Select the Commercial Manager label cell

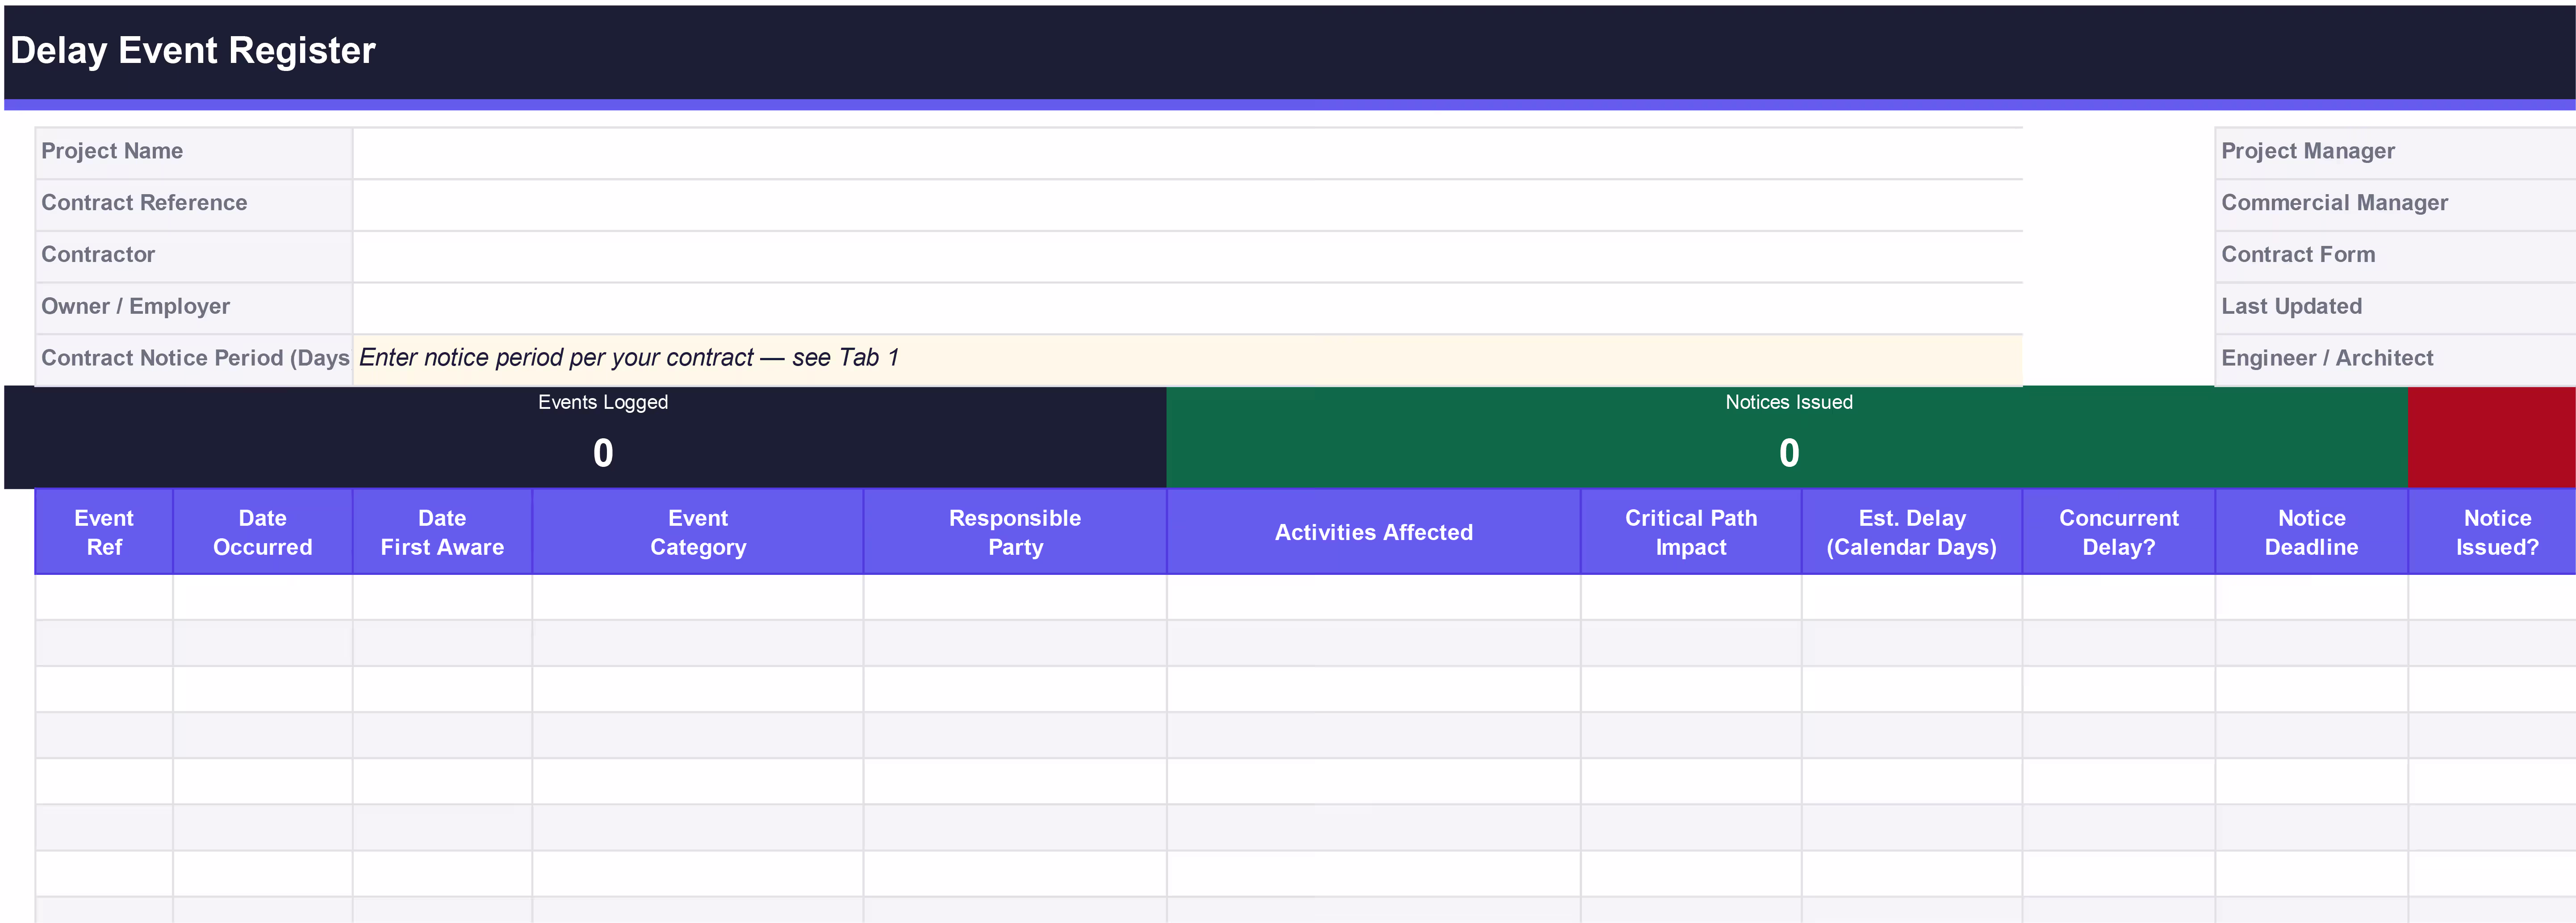tap(2395, 205)
